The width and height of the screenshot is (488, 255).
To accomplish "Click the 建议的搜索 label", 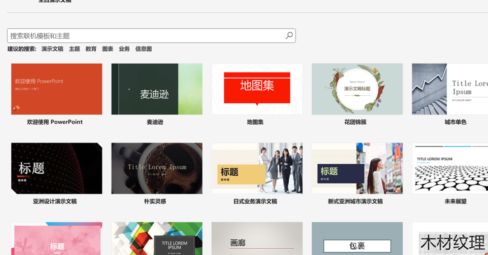I will tap(22, 49).
